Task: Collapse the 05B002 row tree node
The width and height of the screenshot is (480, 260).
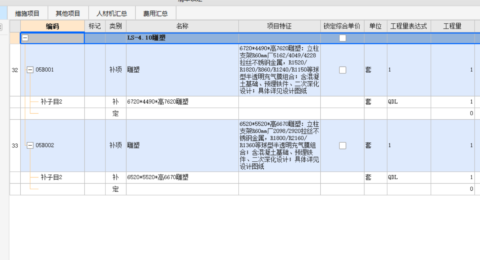Action: 30,145
